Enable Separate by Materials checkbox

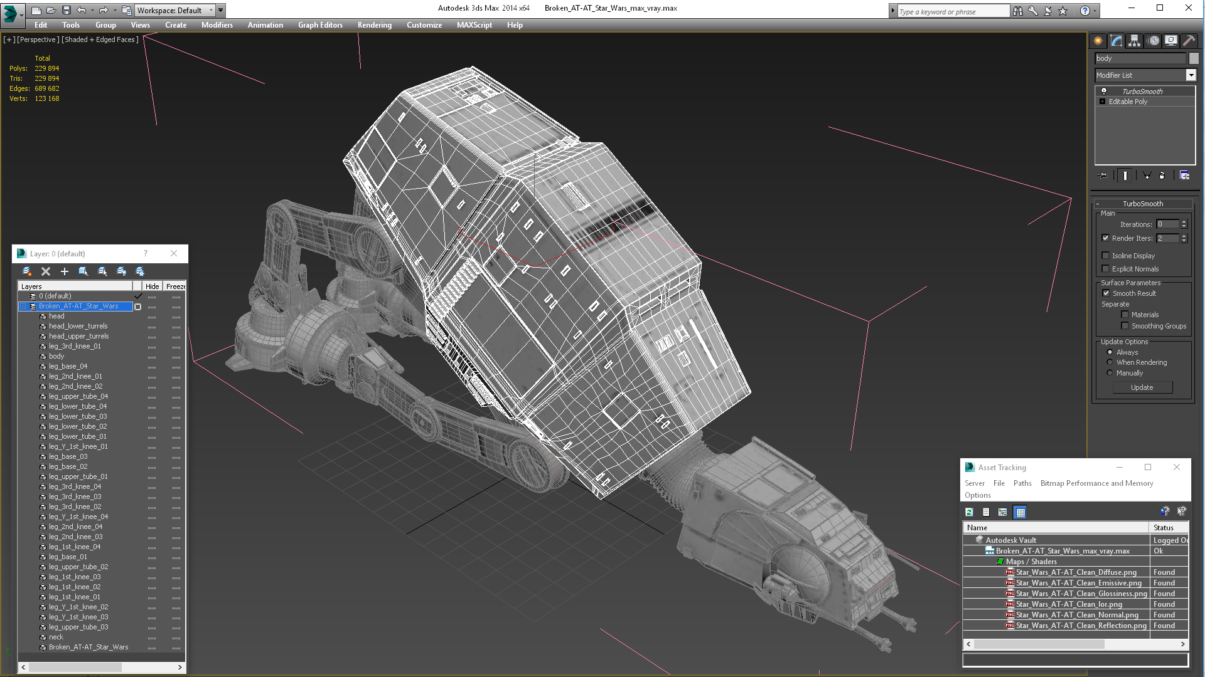click(x=1125, y=315)
